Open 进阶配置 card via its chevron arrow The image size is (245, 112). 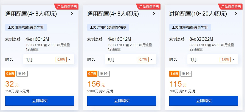pyautogui.click(x=236, y=14)
